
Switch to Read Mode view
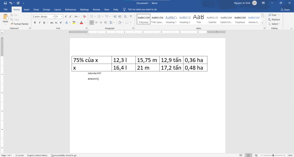pyautogui.click(x=241, y=155)
